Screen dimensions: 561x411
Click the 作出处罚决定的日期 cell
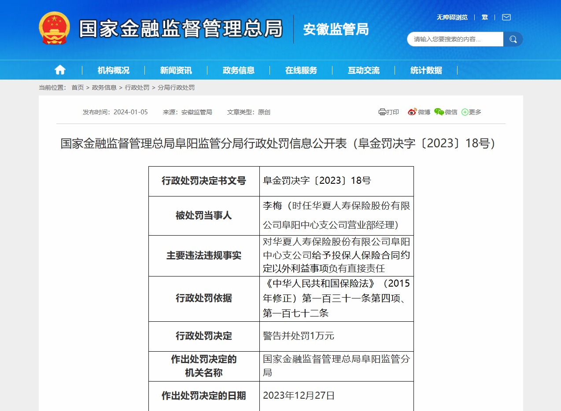tap(204, 396)
